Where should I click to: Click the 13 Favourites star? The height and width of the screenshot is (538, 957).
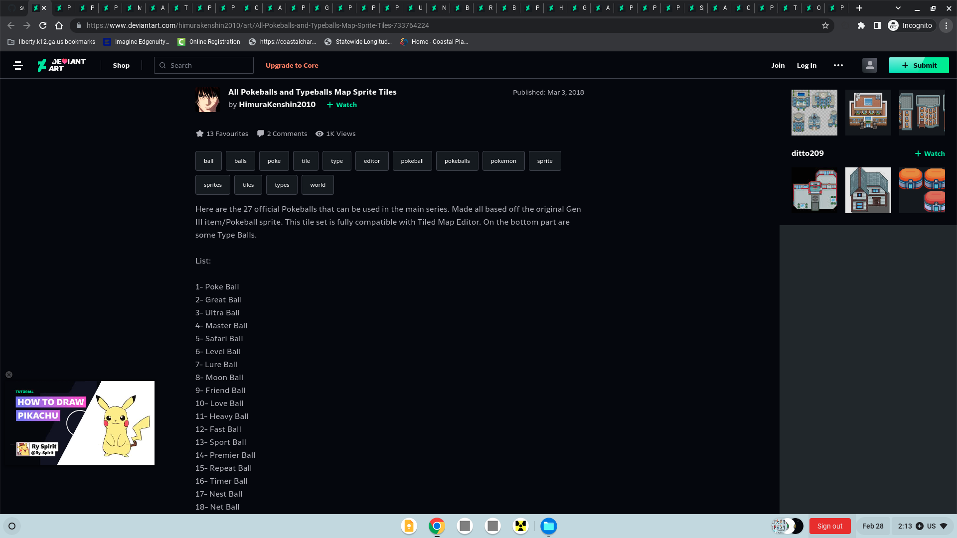coord(200,134)
